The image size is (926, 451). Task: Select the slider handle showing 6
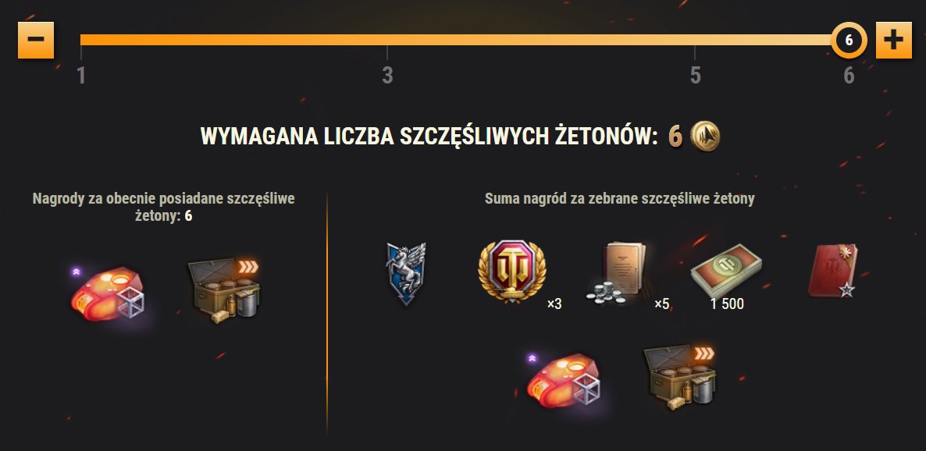coord(849,40)
